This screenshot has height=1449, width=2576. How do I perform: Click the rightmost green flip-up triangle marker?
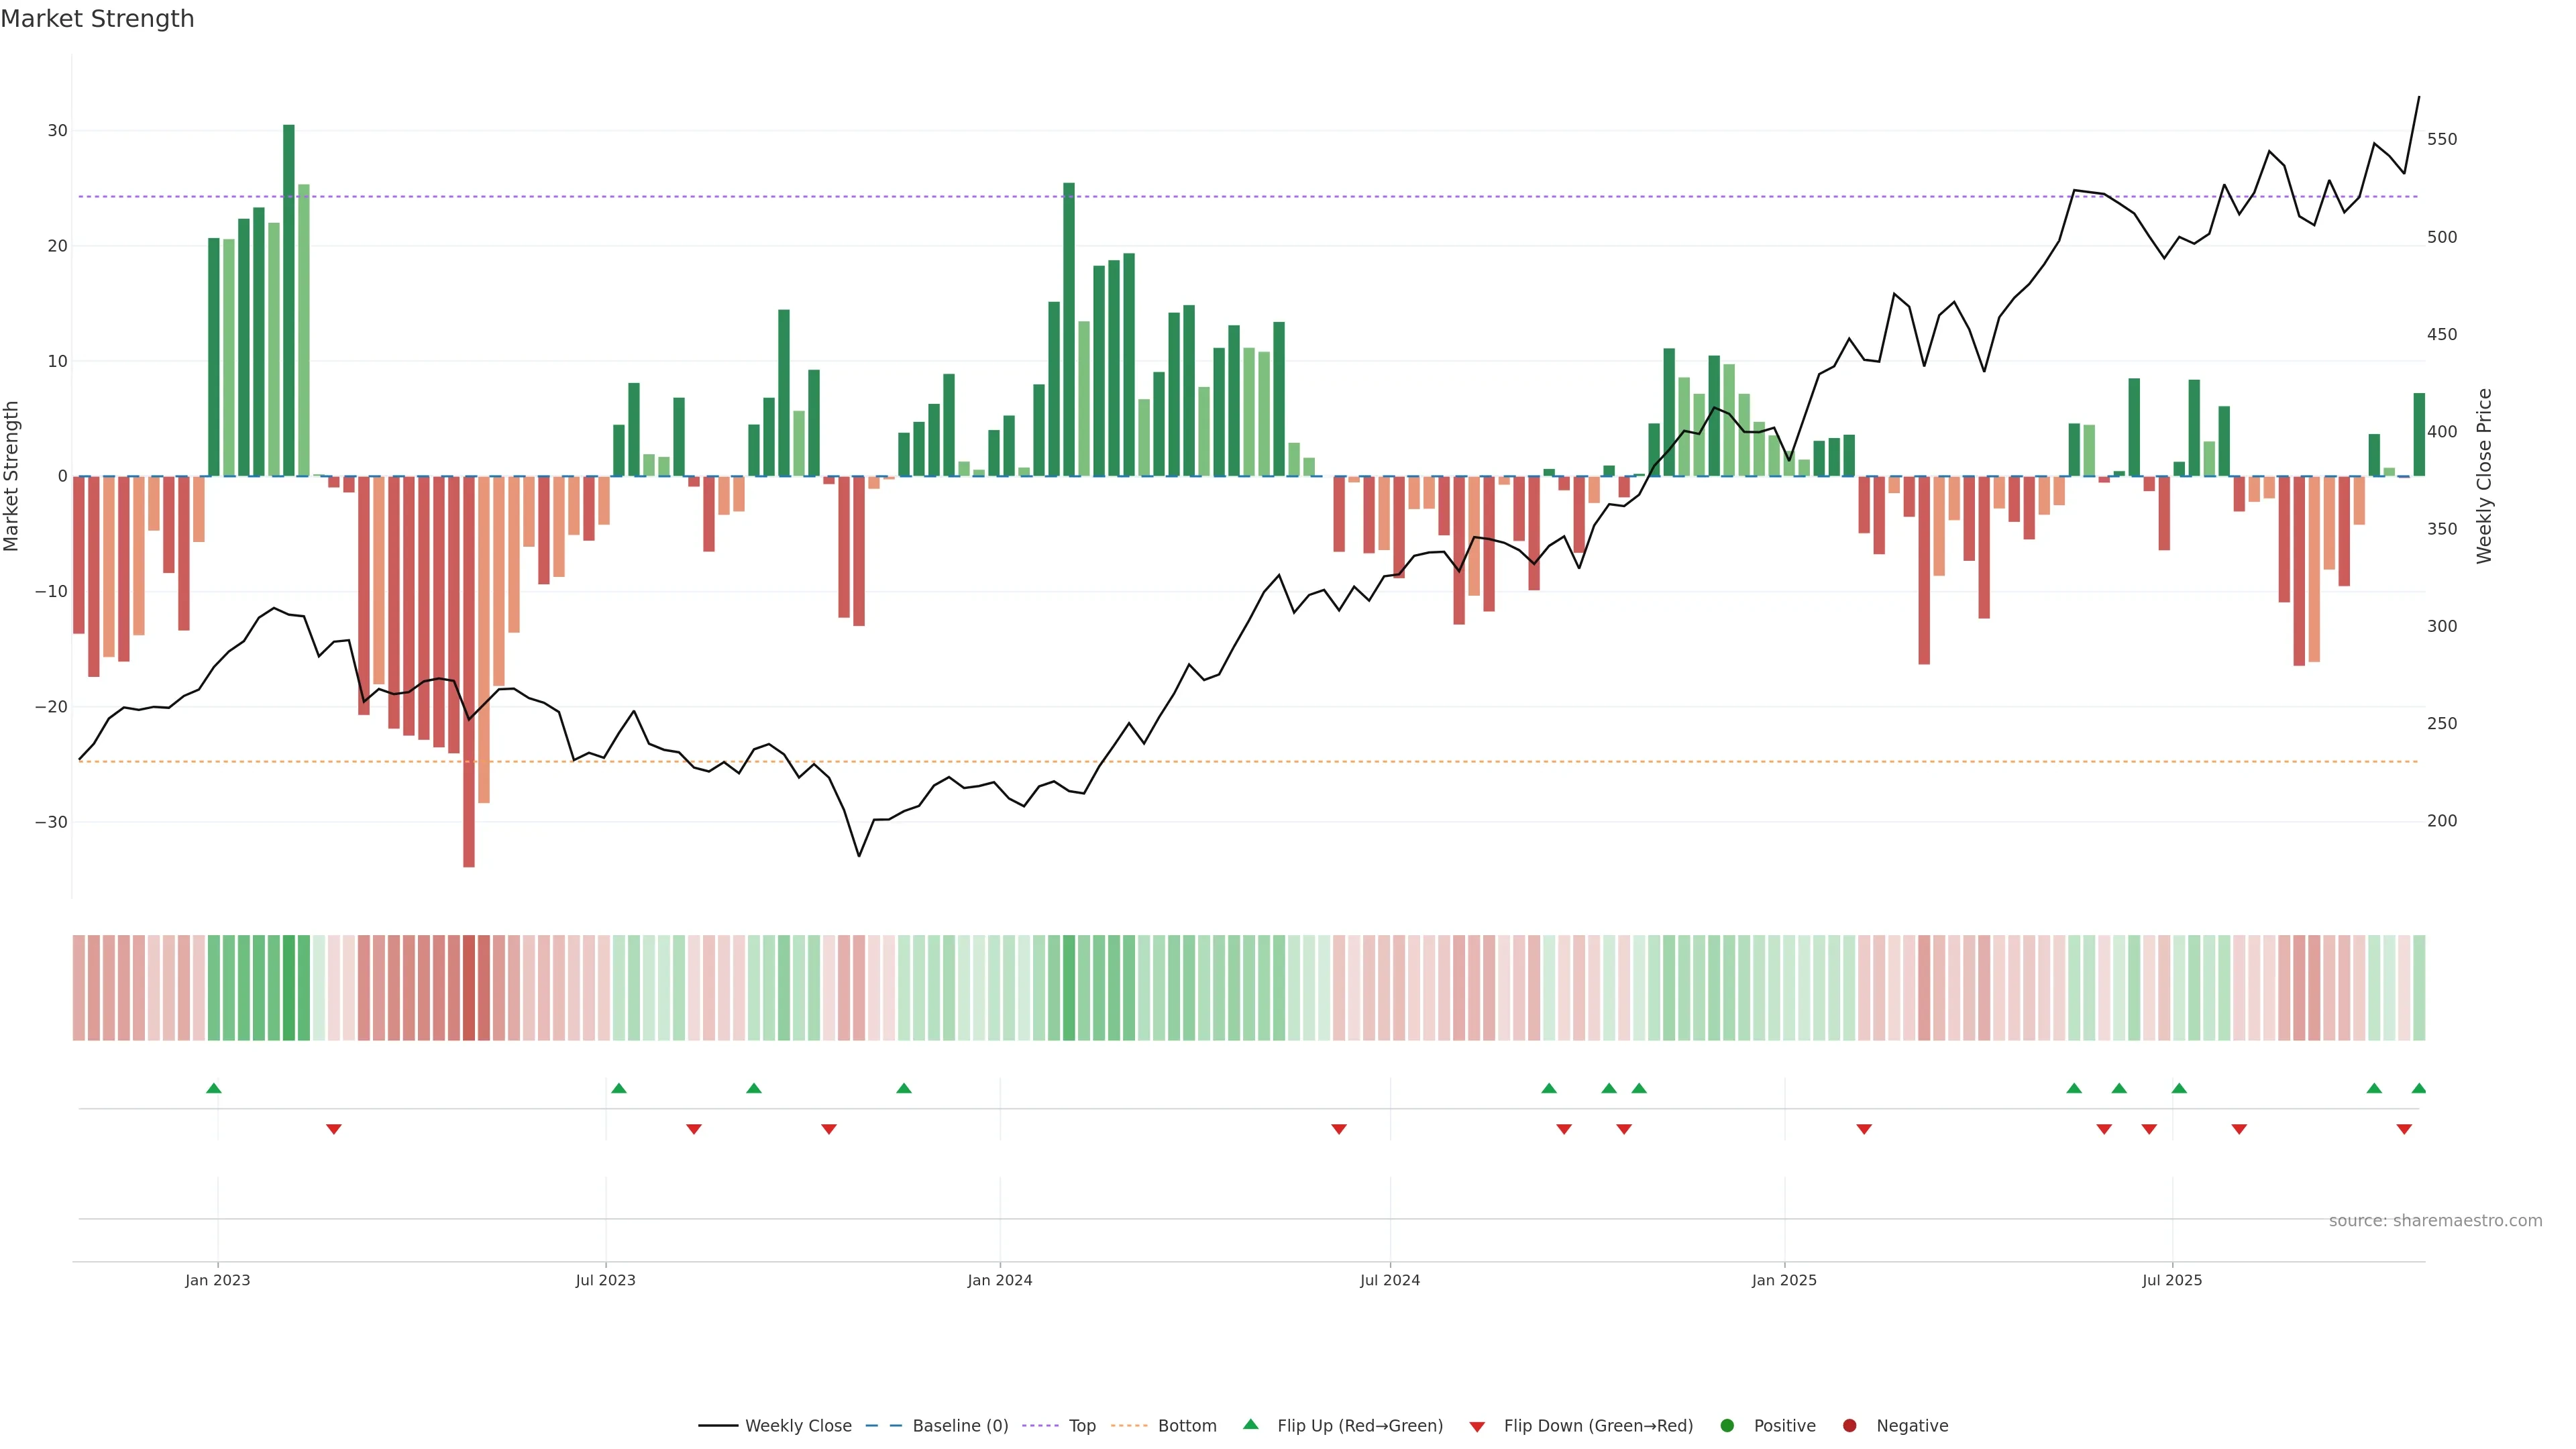point(2419,1088)
